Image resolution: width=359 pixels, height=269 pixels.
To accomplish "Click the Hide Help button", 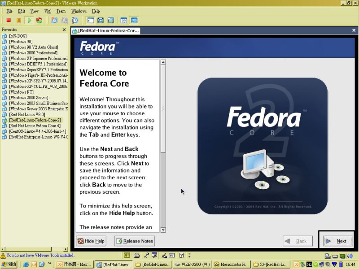I will (x=91, y=241).
